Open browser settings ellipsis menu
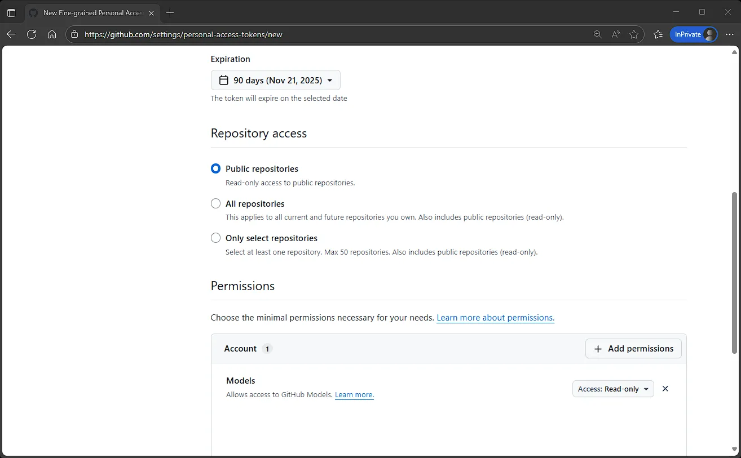 [x=730, y=34]
